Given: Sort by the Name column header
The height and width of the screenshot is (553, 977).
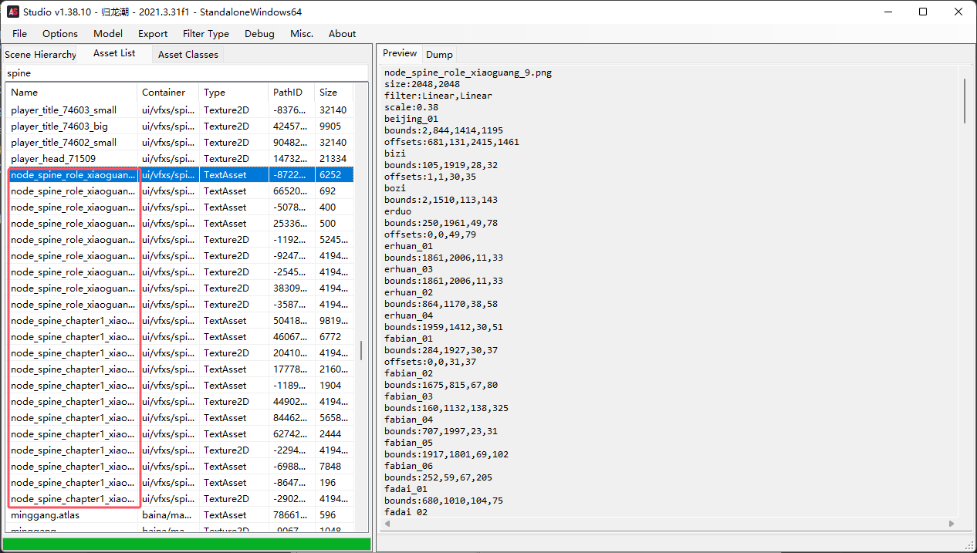Looking at the screenshot, I should [72, 93].
